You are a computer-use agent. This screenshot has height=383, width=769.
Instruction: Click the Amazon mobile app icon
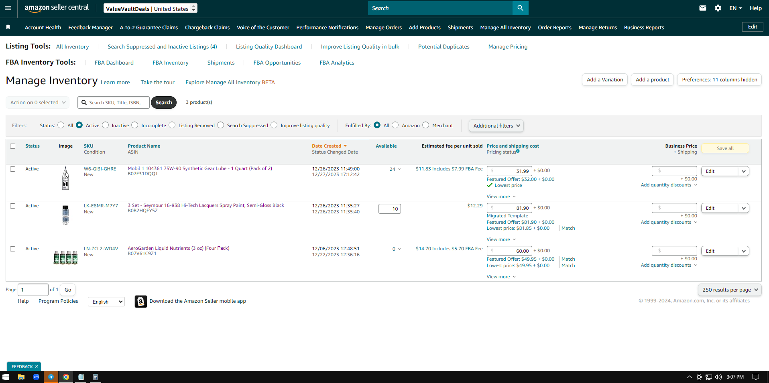pyautogui.click(x=140, y=301)
